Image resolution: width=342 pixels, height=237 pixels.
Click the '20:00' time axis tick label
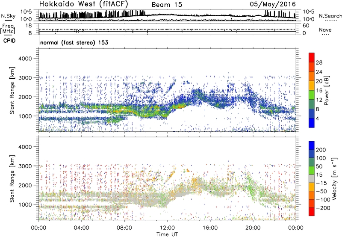pyautogui.click(x=253, y=228)
